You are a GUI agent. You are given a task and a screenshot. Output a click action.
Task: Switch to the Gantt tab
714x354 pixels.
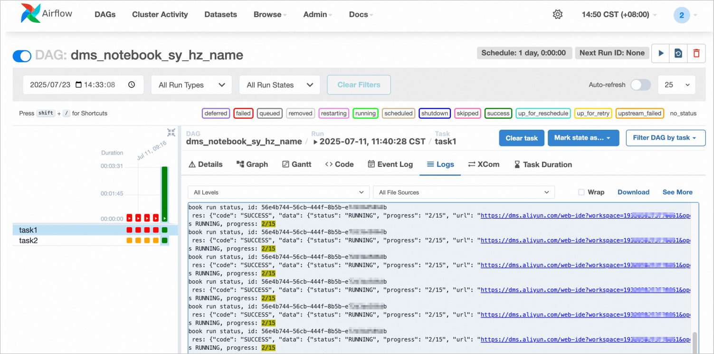[297, 164]
